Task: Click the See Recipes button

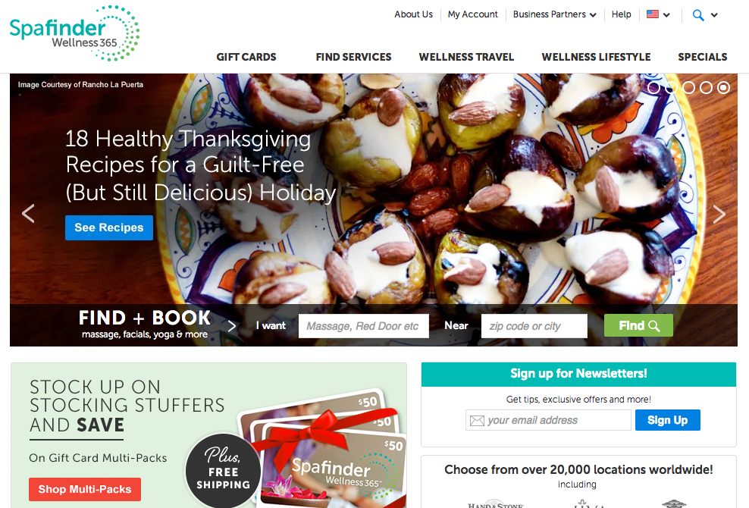Action: 109,227
